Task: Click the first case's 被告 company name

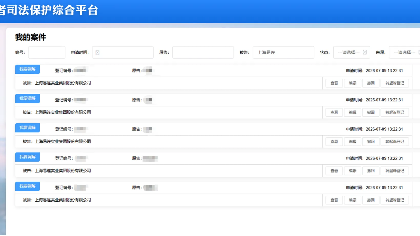Action: click(x=63, y=83)
